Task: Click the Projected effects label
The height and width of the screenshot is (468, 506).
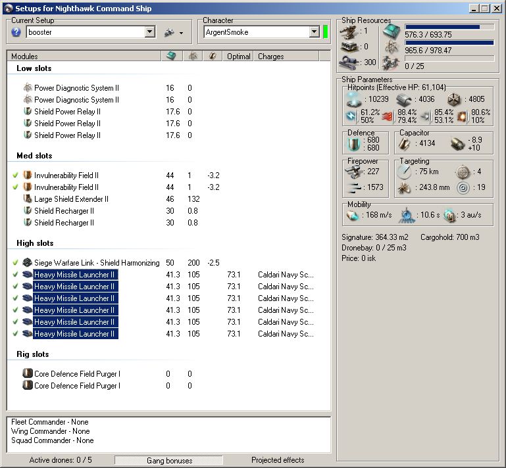Action: click(278, 460)
